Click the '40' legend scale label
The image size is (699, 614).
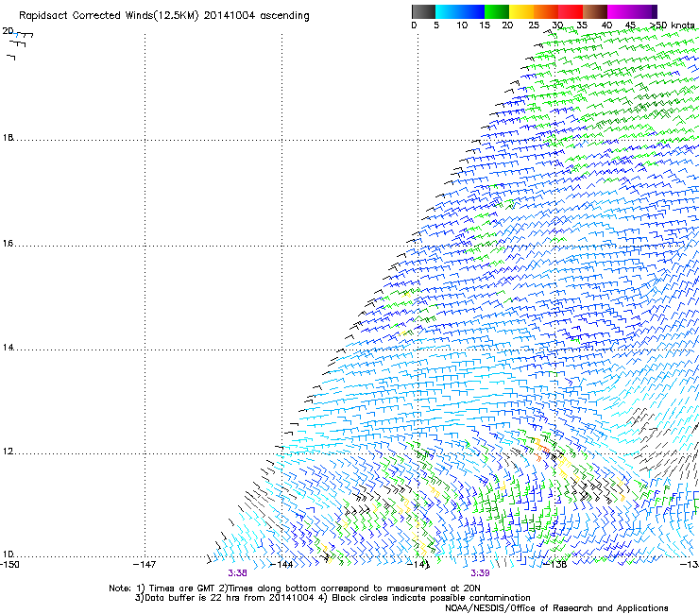coord(606,26)
